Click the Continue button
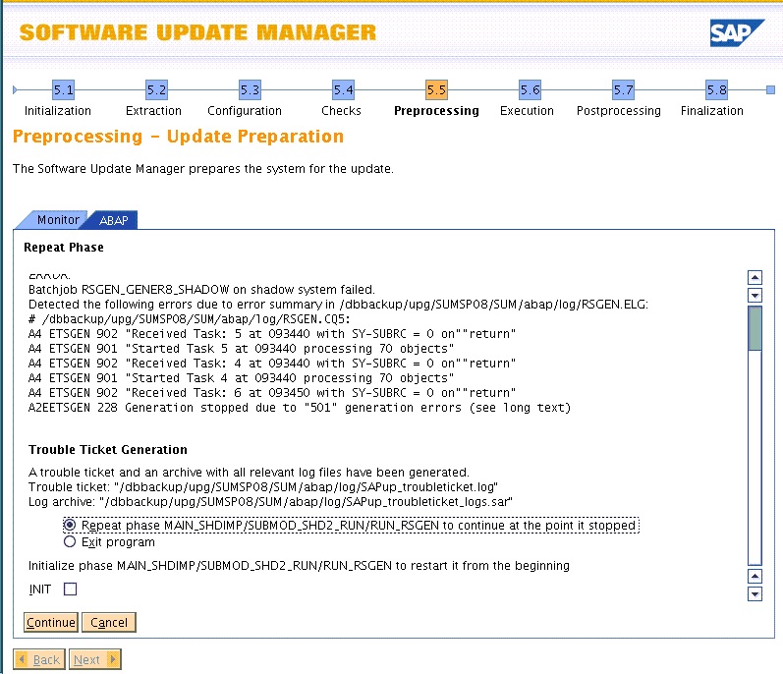783x674 pixels. tap(51, 623)
